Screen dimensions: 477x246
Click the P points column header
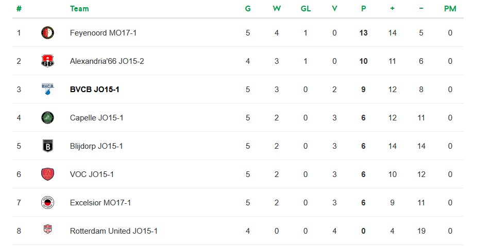[x=364, y=9]
